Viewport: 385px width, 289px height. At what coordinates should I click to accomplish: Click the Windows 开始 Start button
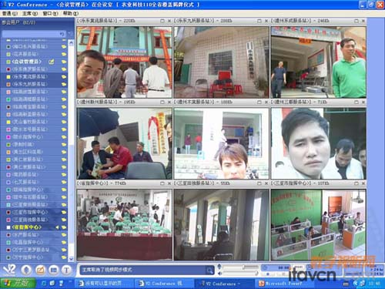pos(18,283)
